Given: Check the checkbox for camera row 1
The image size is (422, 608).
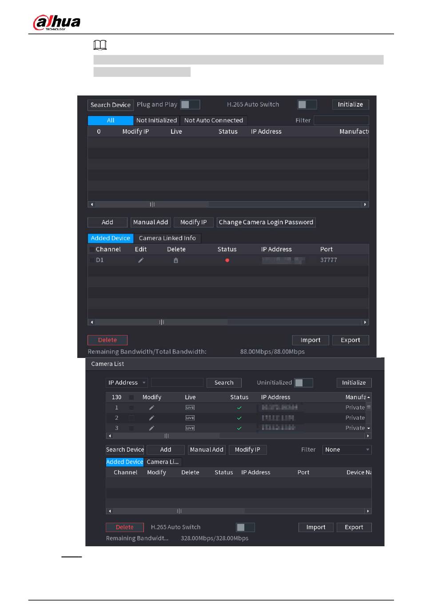Looking at the screenshot, I should (131, 408).
